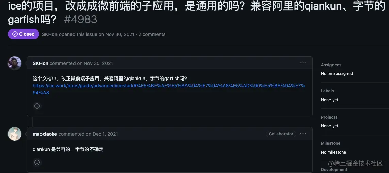Expand the Milestone sidebar section
Screen dimensions: 389x173
pyautogui.click(x=331, y=143)
